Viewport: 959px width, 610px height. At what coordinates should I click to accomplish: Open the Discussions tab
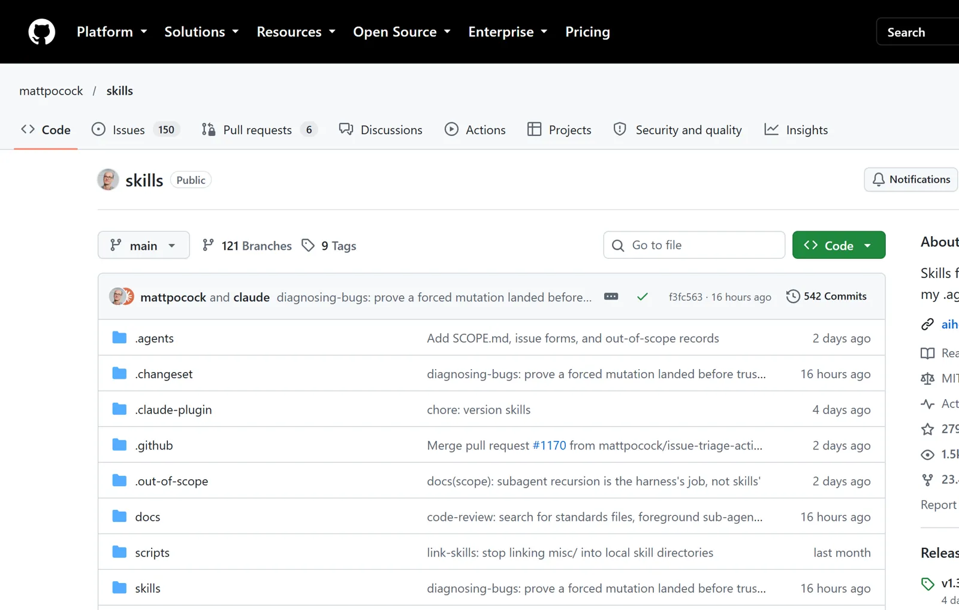point(381,129)
